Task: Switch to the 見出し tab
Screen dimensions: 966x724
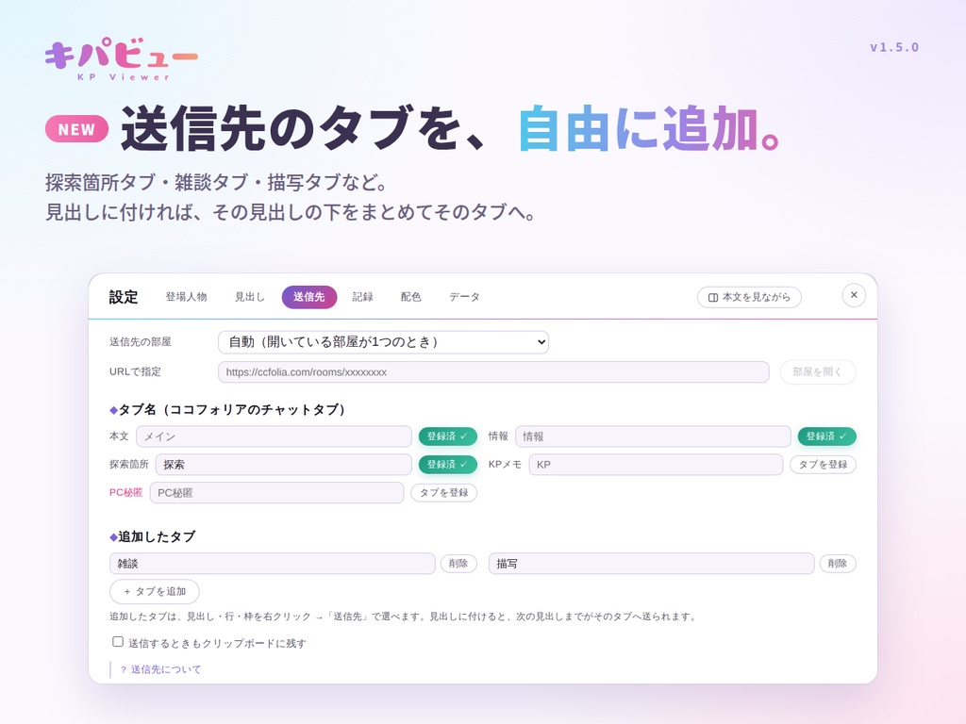Action: pos(249,297)
